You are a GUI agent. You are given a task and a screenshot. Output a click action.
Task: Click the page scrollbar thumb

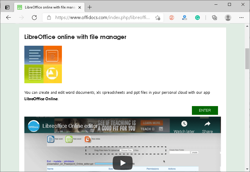click(x=247, y=59)
